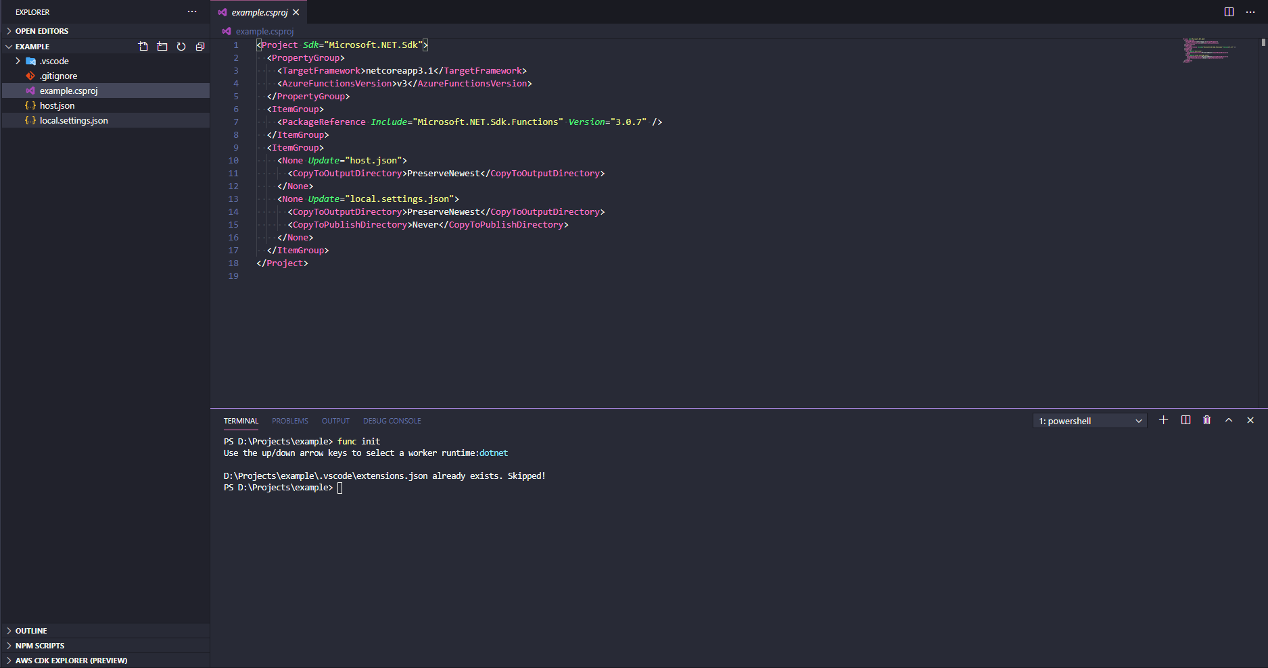Switch to the Problems tab

(x=290, y=421)
